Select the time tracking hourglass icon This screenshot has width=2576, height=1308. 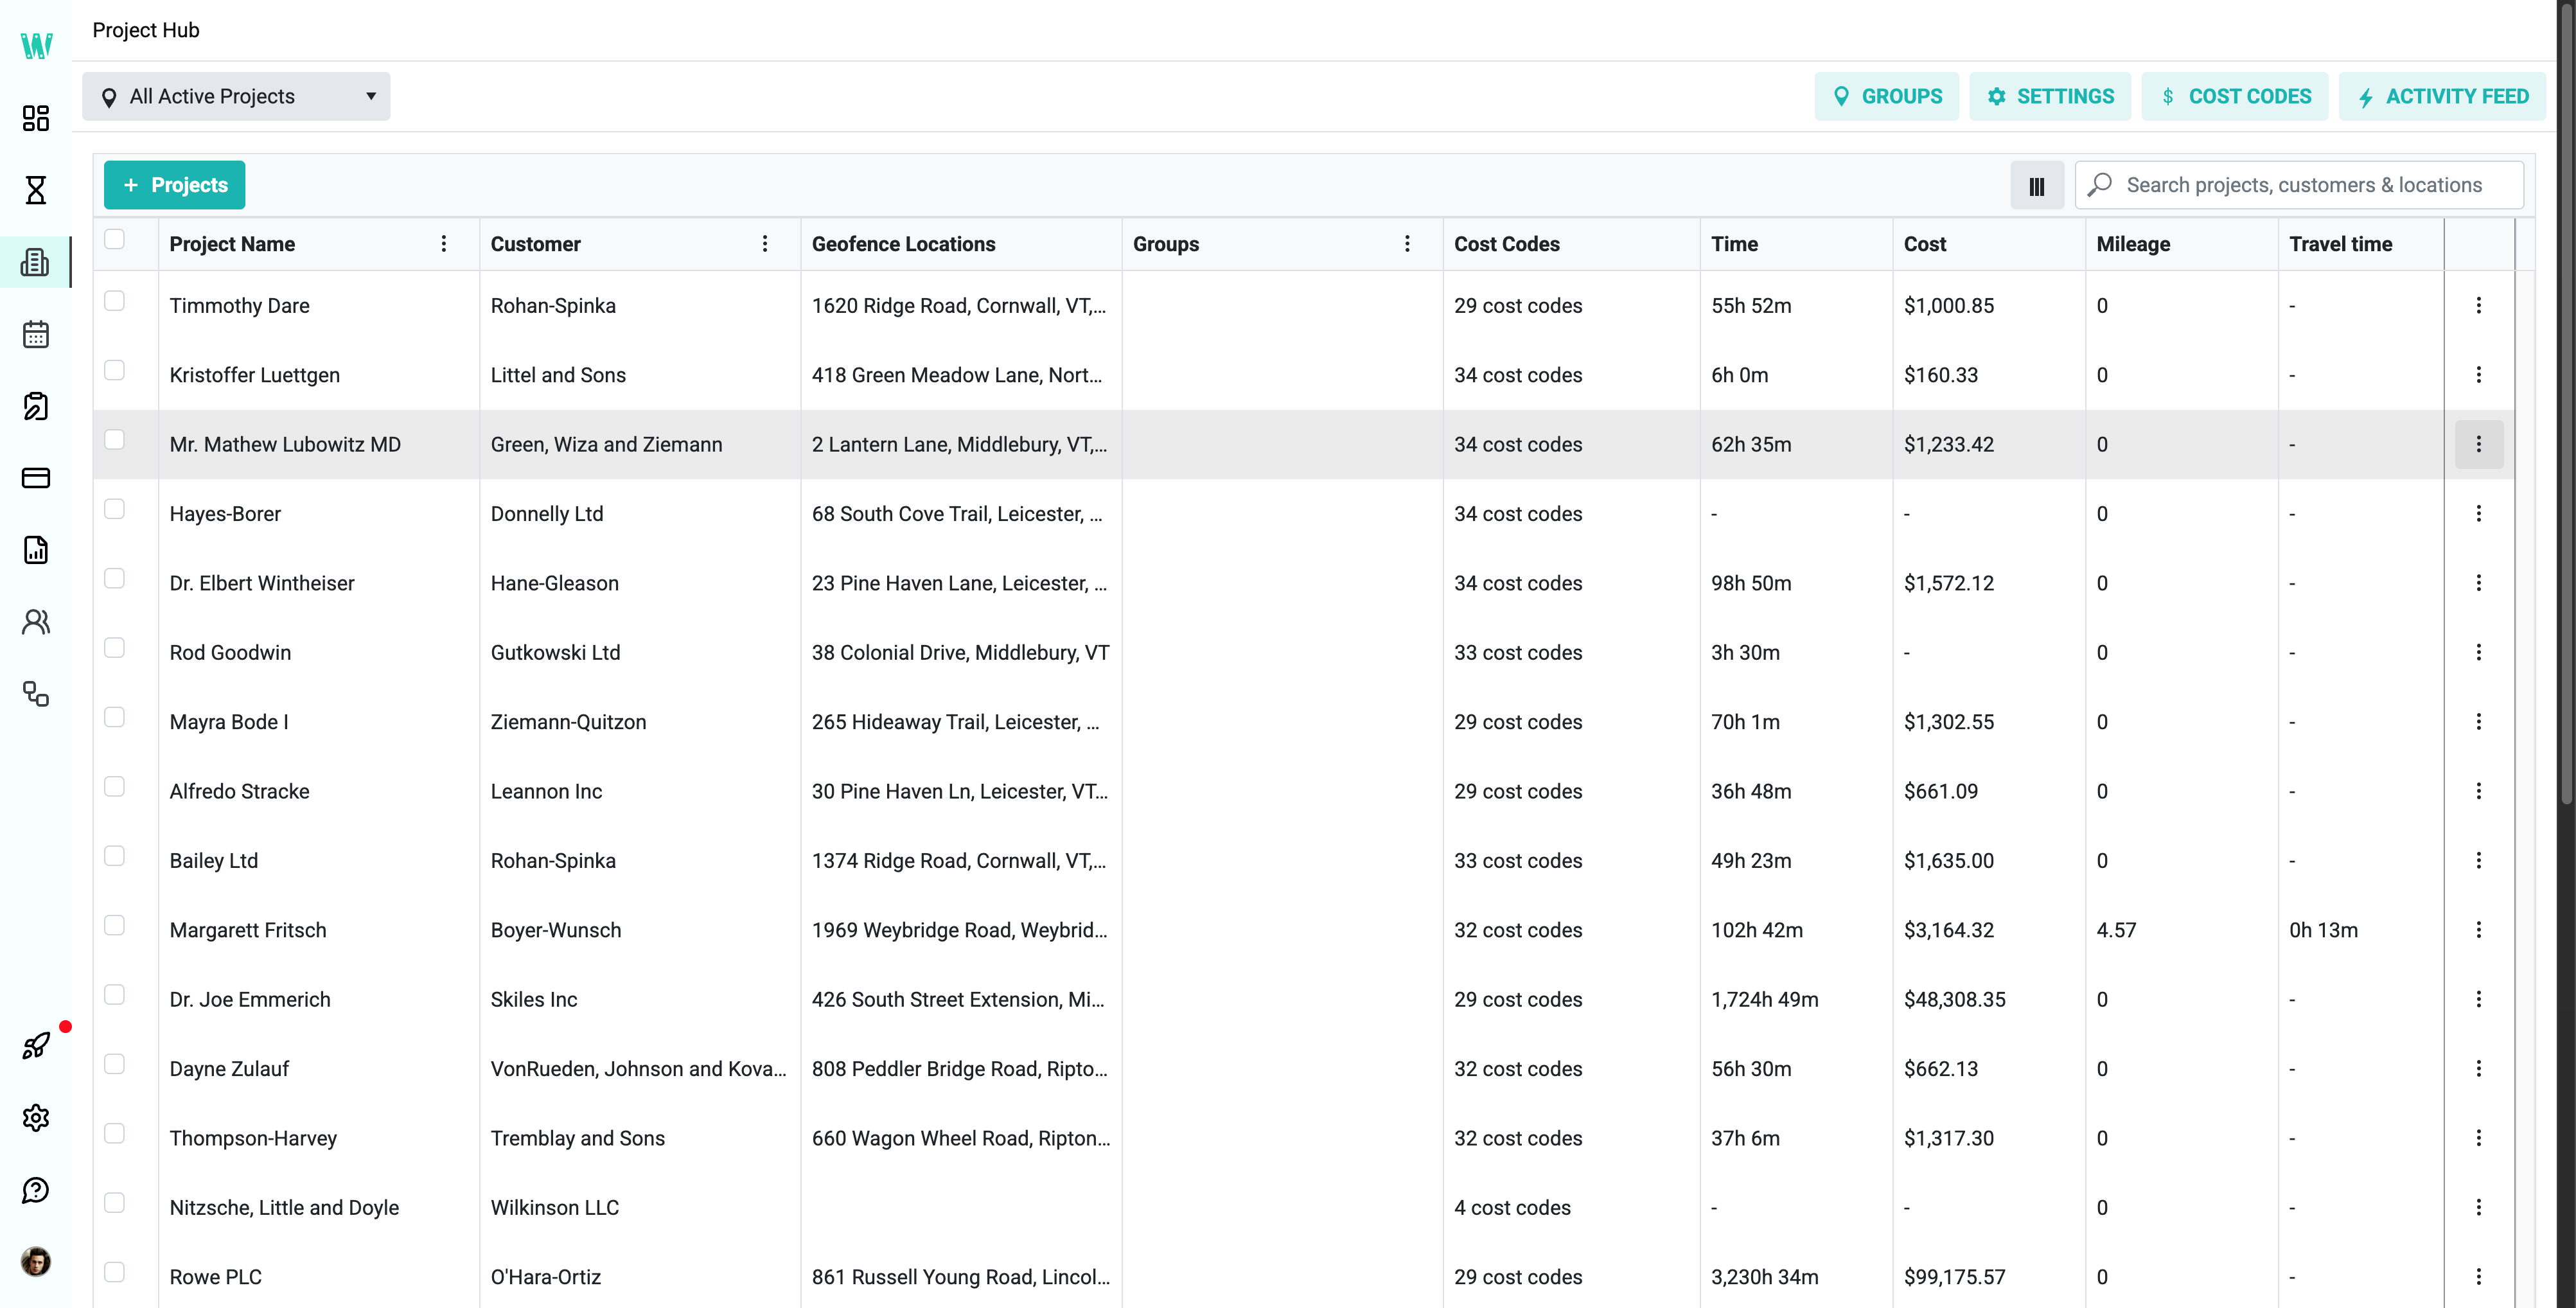[36, 190]
